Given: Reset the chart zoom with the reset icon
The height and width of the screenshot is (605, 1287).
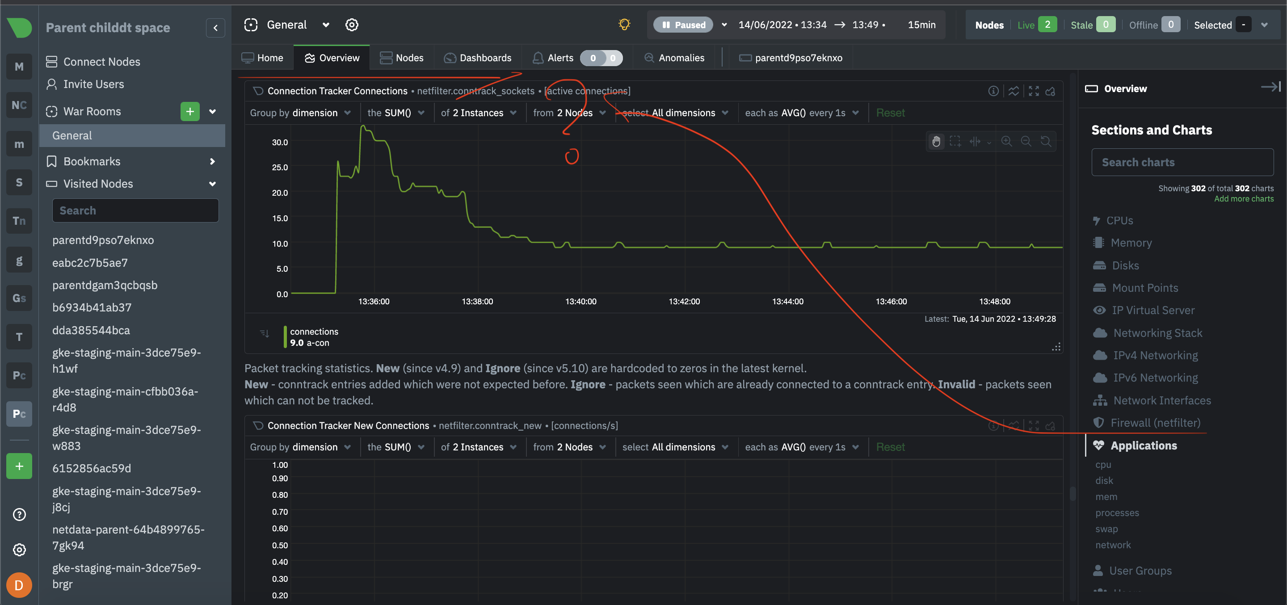Looking at the screenshot, I should coord(1046,141).
